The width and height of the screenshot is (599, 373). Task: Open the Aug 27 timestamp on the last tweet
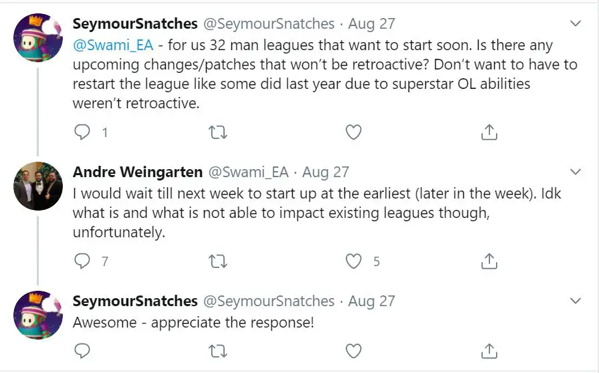pos(371,301)
